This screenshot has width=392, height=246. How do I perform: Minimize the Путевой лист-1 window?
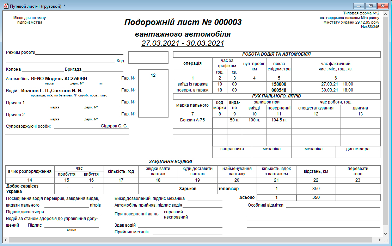pyautogui.click(x=359, y=6)
